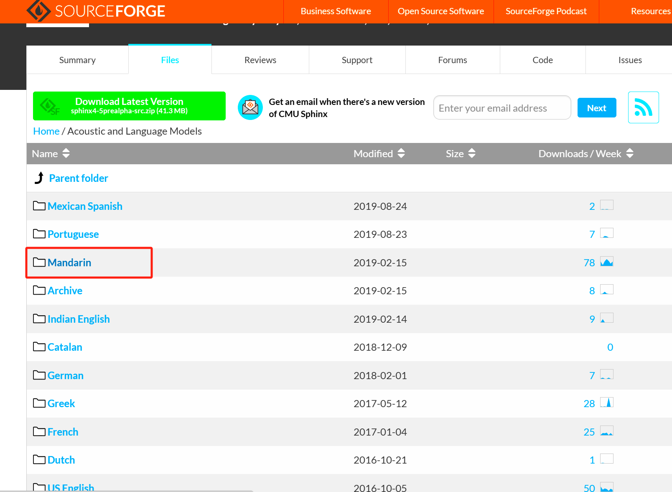This screenshot has height=492, width=672.
Task: Open Resources menu
Action: pos(651,11)
